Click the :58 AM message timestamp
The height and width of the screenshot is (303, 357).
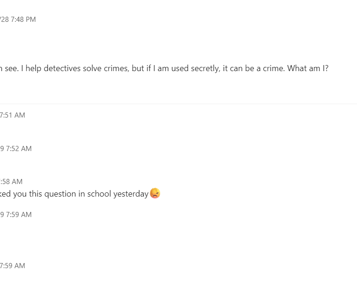(11, 182)
